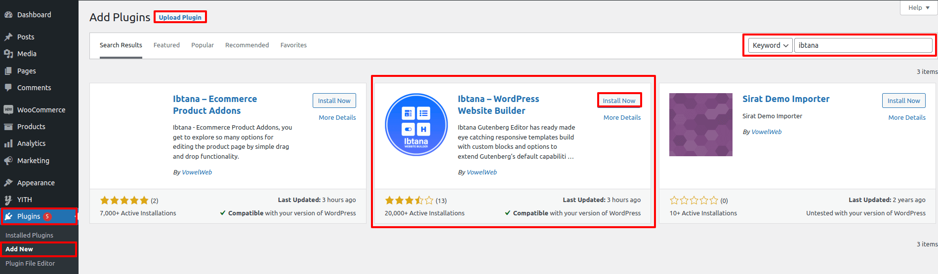Open the Keyword search type dropdown
Screen dimensions: 938x274
pyautogui.click(x=770, y=45)
